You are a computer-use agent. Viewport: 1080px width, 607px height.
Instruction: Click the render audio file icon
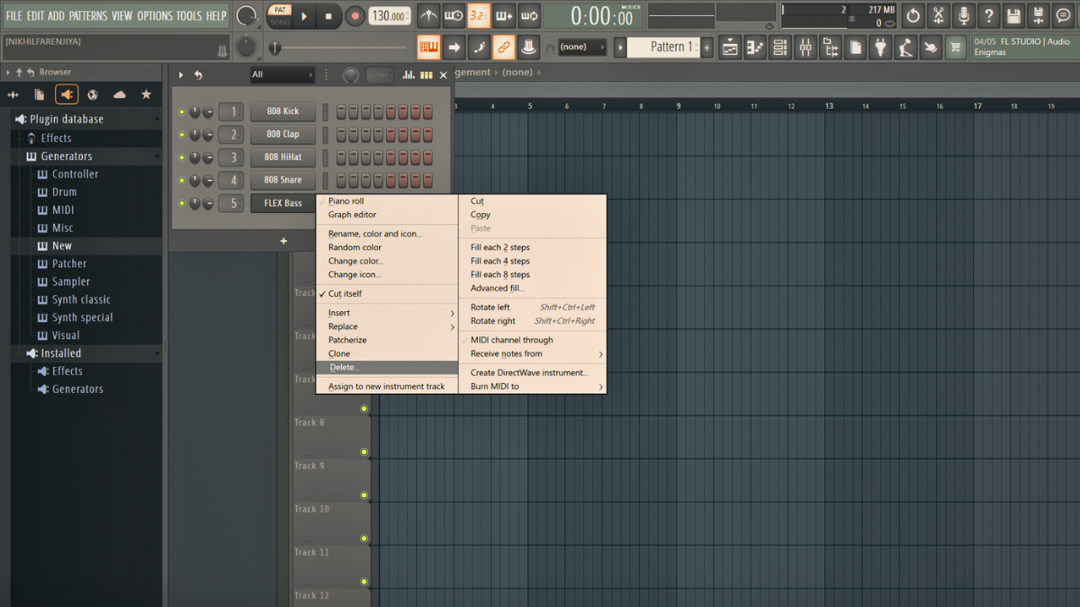(x=1039, y=15)
